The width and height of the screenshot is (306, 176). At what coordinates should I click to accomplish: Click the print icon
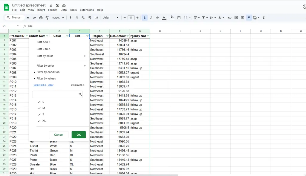(41, 18)
